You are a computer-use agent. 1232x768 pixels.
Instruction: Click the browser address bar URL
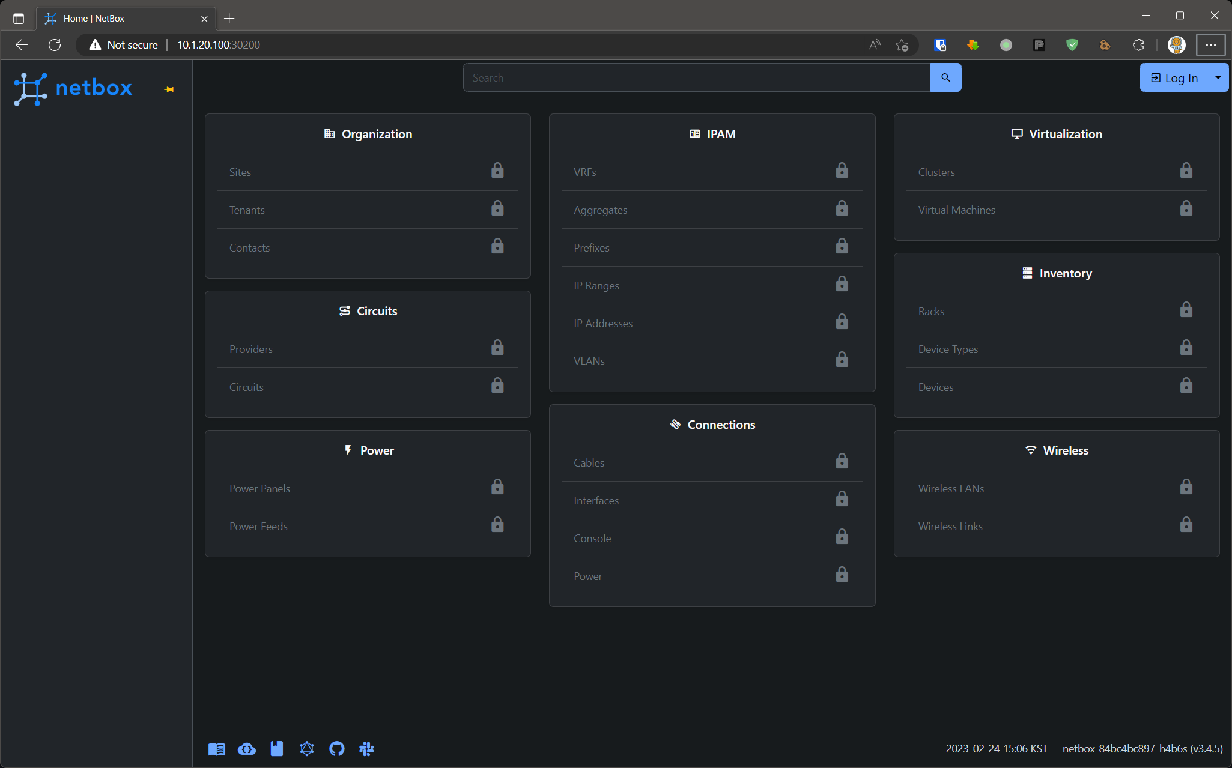coord(219,45)
